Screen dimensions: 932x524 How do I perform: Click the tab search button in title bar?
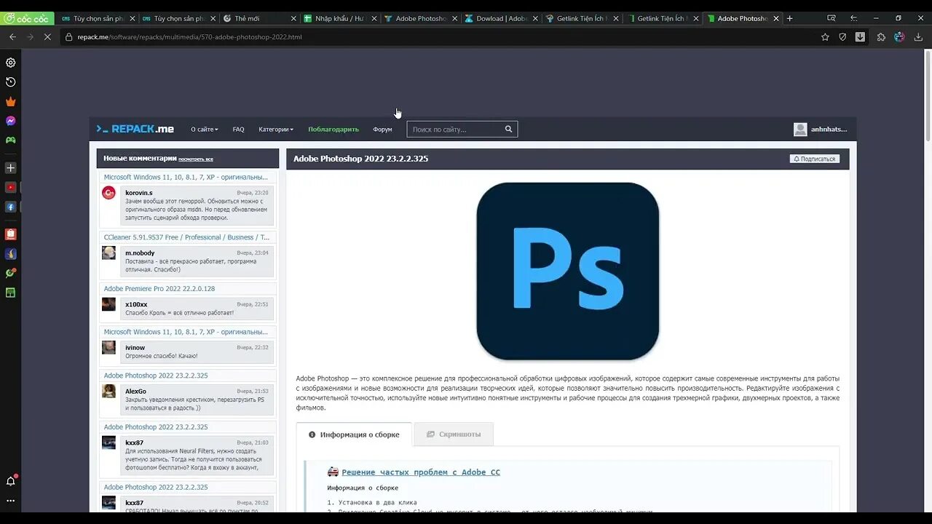[832, 18]
